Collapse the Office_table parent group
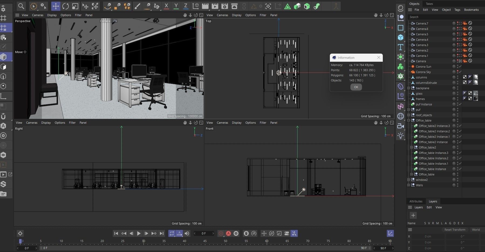Image resolution: width=485 pixels, height=252 pixels. coord(409,120)
